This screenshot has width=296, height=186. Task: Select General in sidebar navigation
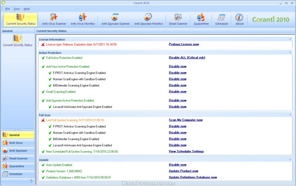pos(18,135)
